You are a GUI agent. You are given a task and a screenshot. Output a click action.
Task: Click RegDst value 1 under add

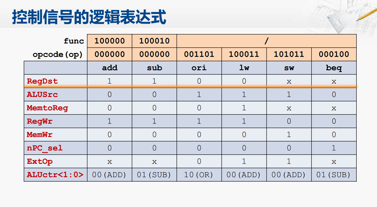[x=110, y=81]
